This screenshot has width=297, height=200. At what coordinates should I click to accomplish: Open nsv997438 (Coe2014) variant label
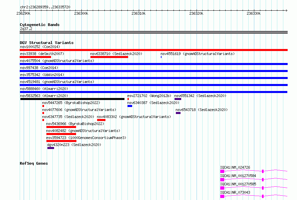click(39, 68)
